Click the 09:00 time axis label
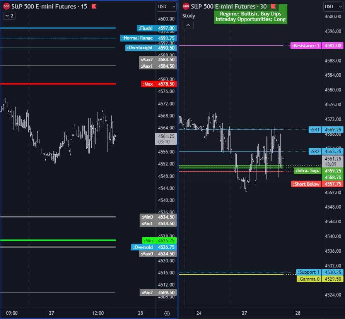The width and height of the screenshot is (345, 319). 12,313
